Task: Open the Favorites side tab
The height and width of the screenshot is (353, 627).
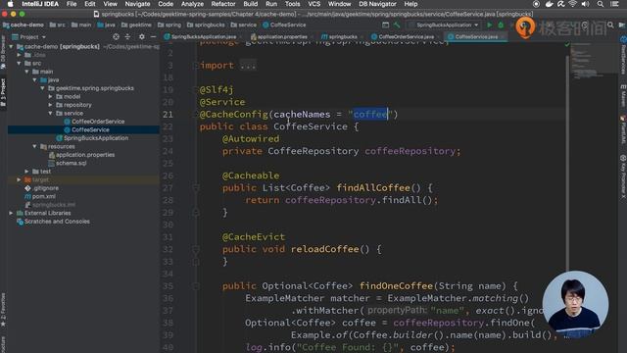Action: click(x=3, y=309)
